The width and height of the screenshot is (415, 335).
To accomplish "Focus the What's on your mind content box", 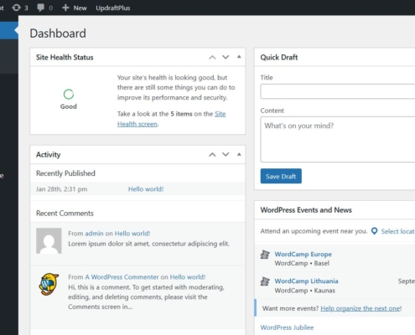I will point(338,139).
